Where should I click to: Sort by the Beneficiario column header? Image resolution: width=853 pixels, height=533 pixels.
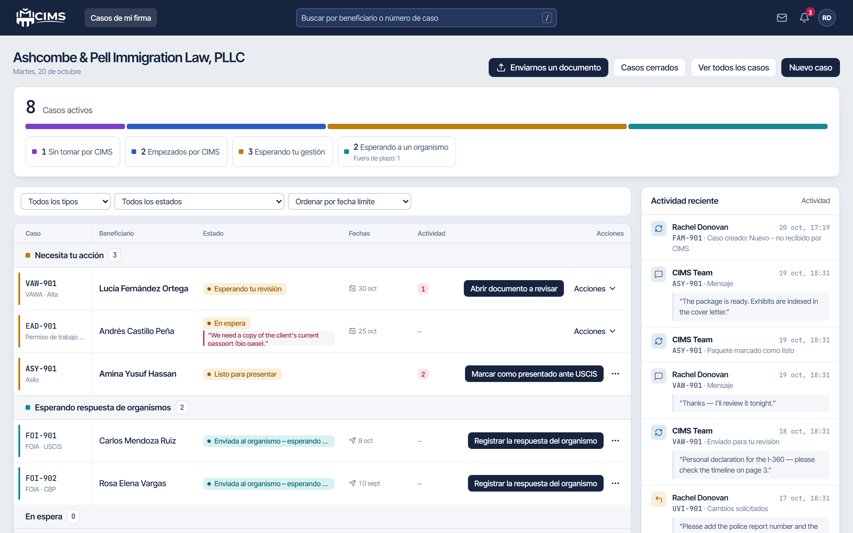point(116,233)
